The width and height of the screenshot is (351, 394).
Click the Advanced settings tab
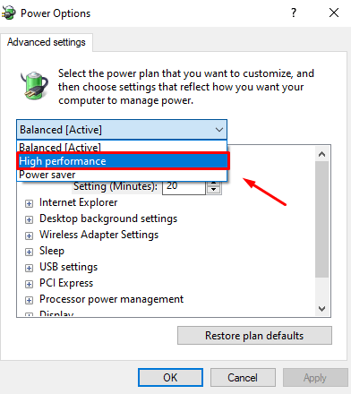[47, 42]
